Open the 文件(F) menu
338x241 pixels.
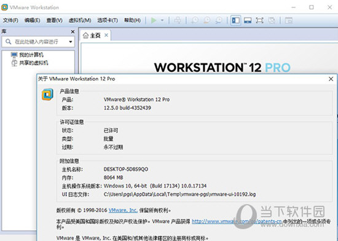(10, 20)
